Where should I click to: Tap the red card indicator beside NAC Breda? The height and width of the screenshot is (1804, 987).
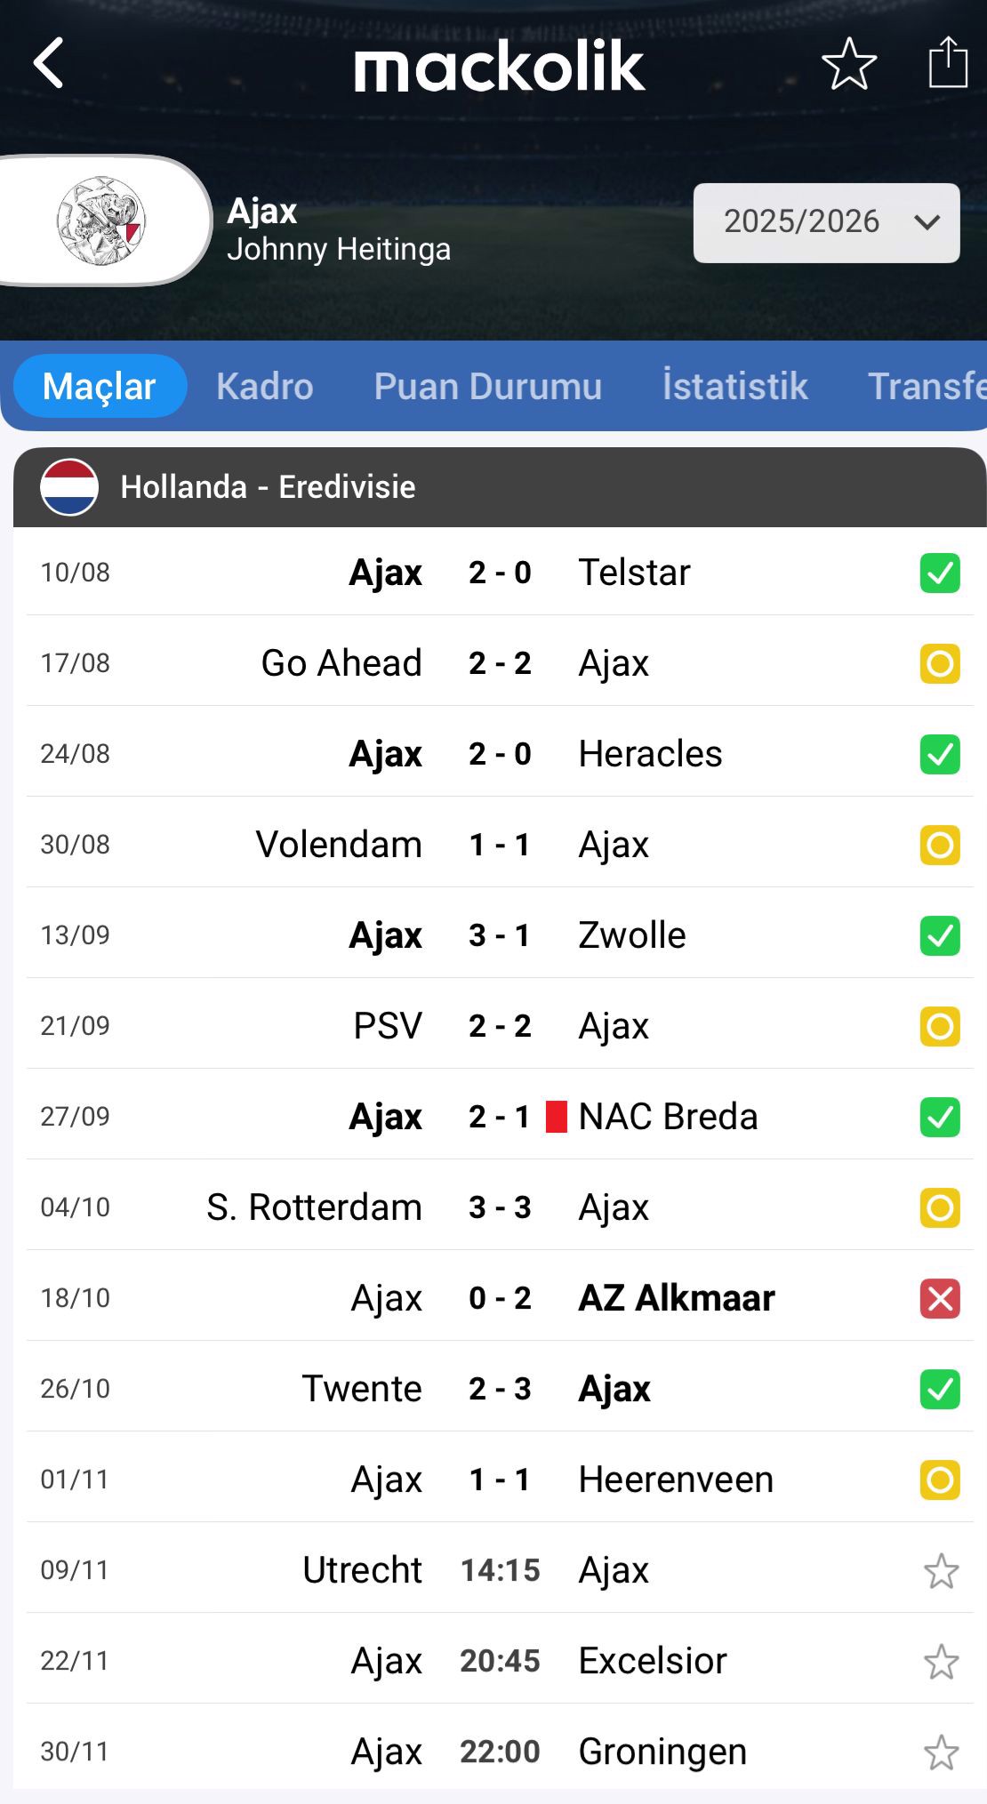(x=557, y=1117)
